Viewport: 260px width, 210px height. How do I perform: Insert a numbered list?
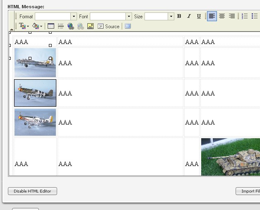tap(245, 16)
